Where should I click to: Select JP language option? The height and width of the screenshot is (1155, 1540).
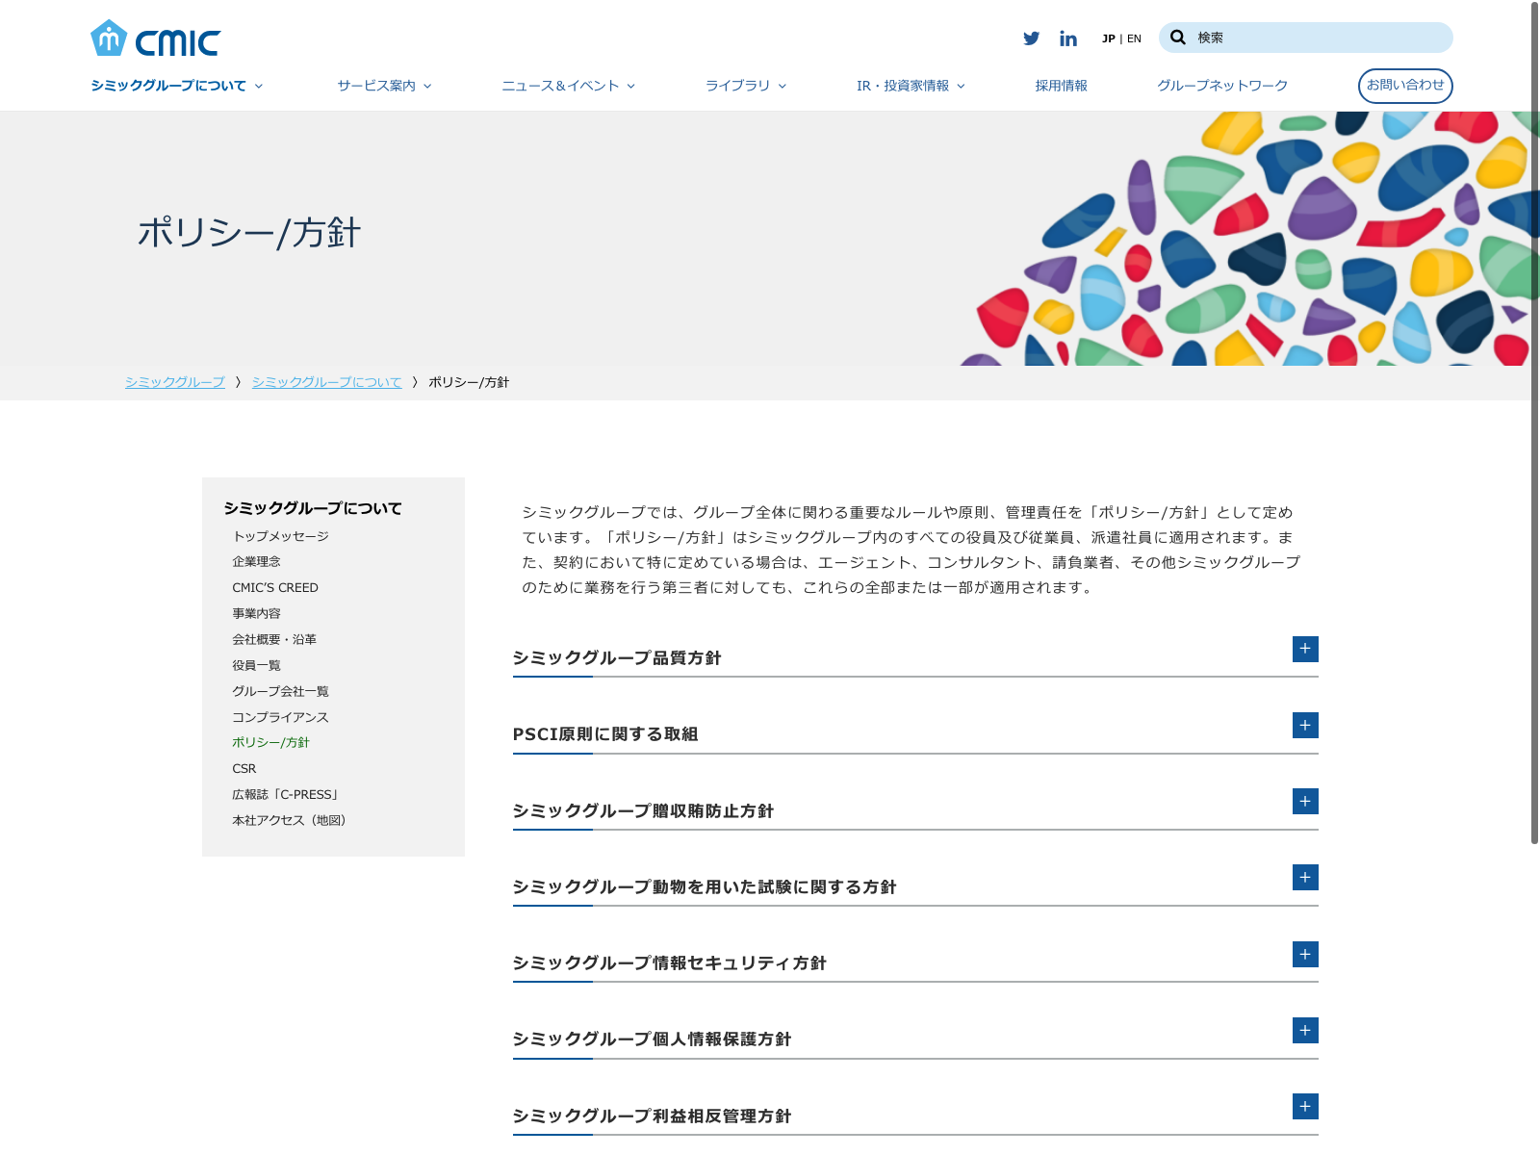click(x=1108, y=39)
